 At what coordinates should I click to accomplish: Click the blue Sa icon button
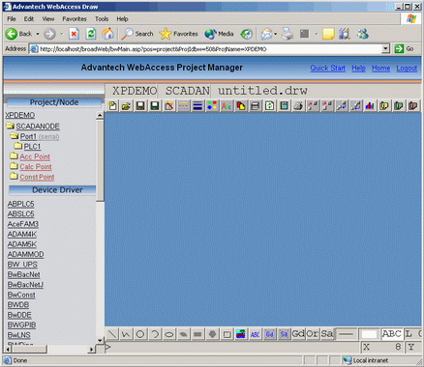coord(284,334)
